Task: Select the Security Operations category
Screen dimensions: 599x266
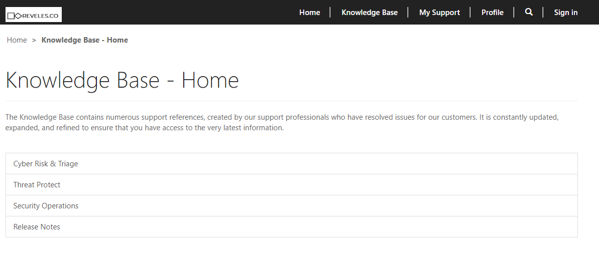Action: click(46, 206)
